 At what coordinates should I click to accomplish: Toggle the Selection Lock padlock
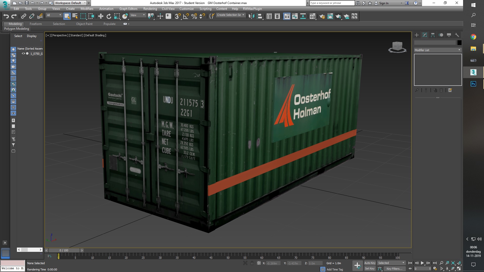[x=252, y=263]
